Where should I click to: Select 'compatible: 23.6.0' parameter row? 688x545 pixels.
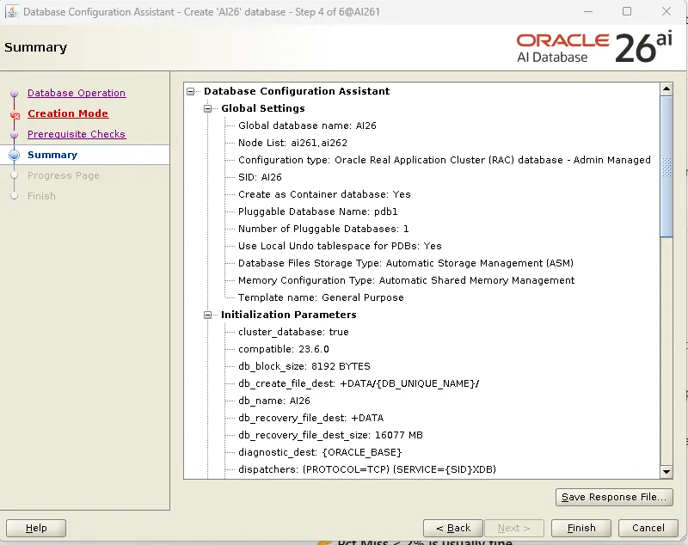[284, 349]
